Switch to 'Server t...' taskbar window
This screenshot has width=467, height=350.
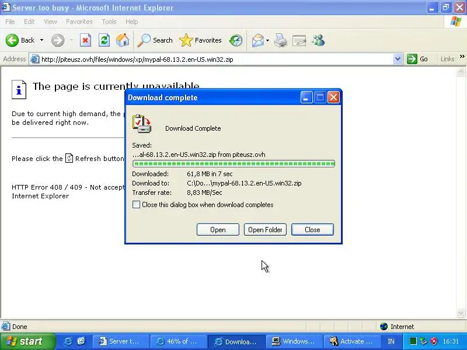(121, 341)
